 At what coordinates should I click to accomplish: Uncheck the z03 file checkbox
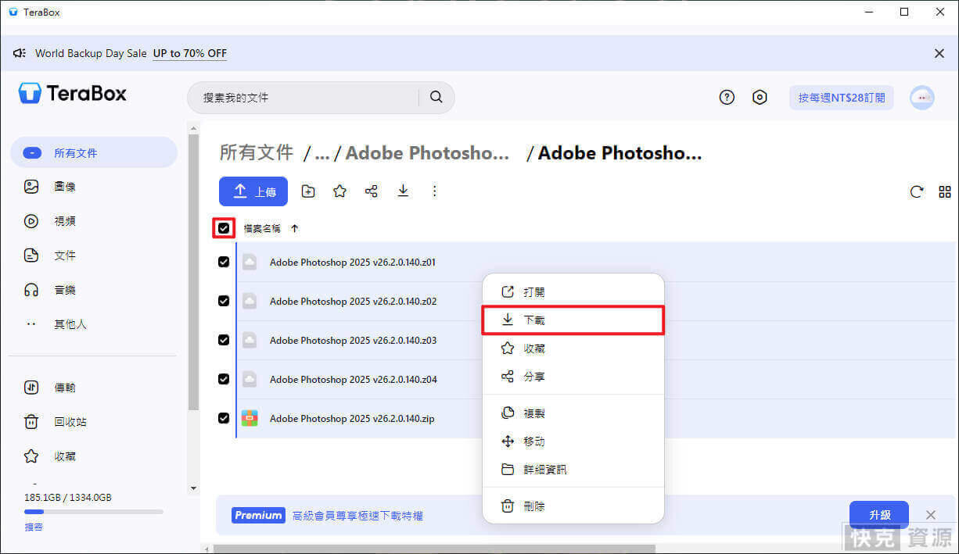(x=224, y=340)
